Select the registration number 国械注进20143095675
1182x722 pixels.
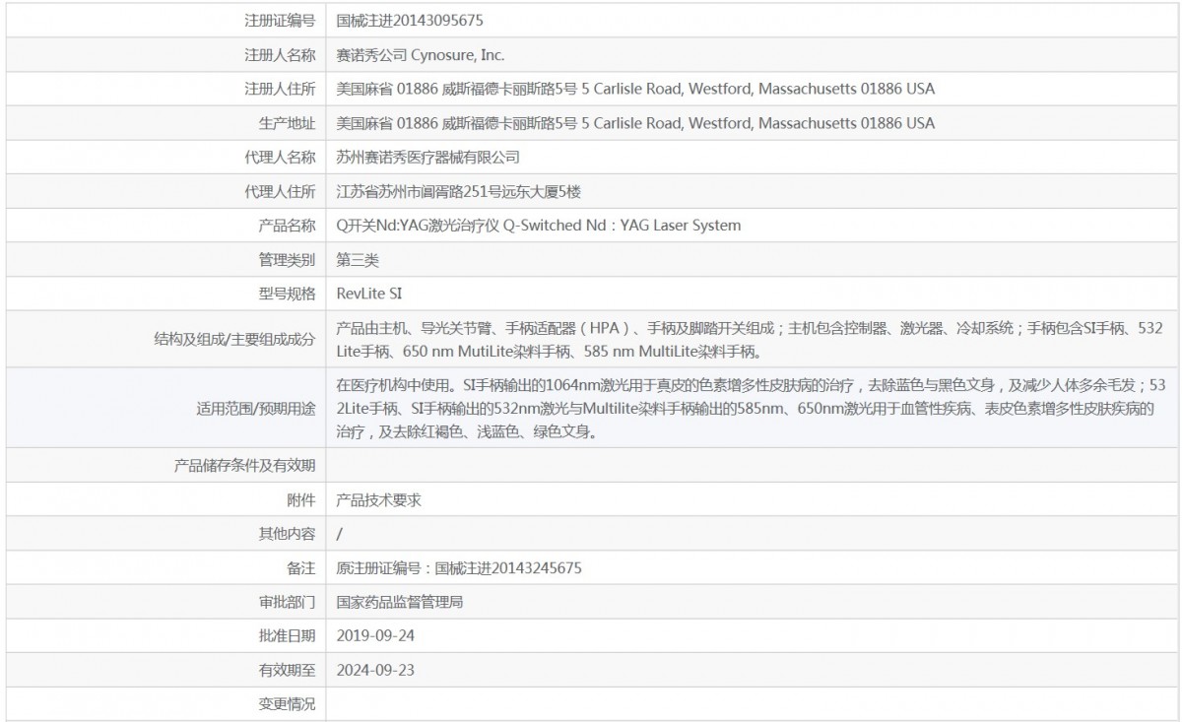410,21
